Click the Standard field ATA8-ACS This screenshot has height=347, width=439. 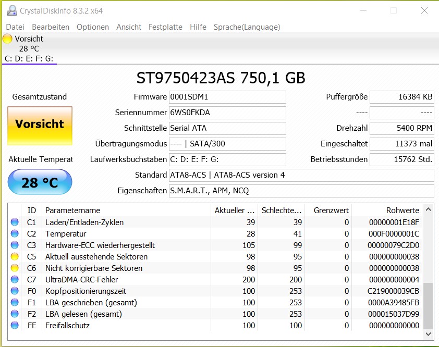pyautogui.click(x=301, y=176)
